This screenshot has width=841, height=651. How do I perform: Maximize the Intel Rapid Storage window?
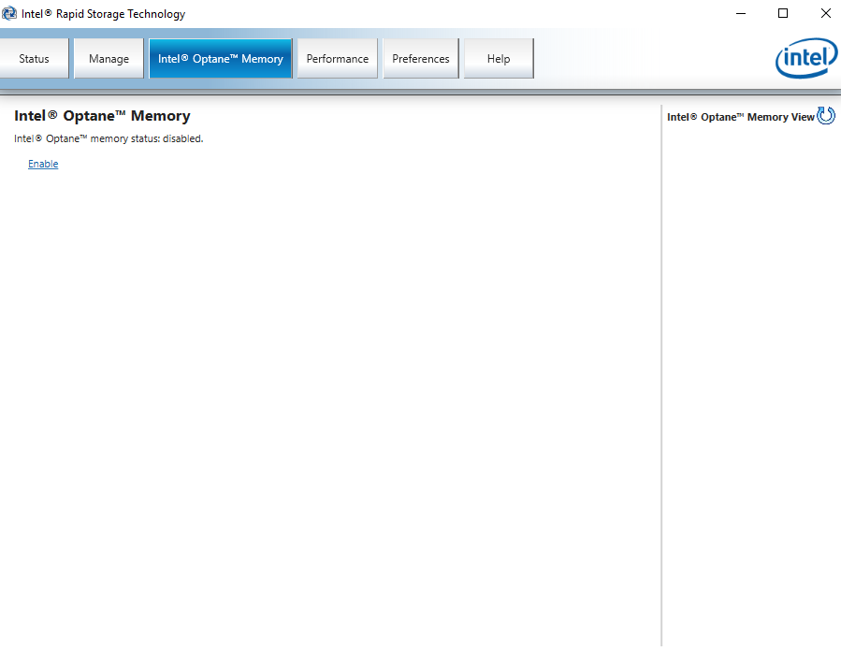click(x=783, y=13)
